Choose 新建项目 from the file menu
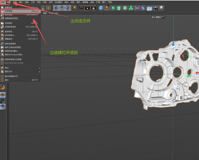The width and height of the screenshot is (199, 160). (20, 8)
